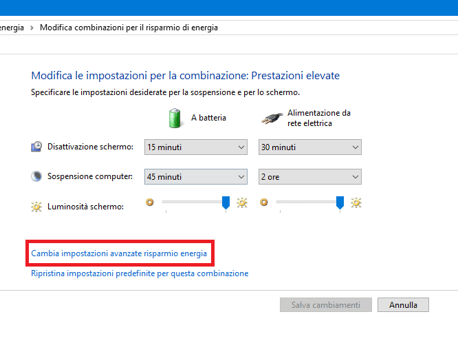Viewport: 458px width, 343px height.
Task: Click the Salva cambiamenti button
Action: tap(326, 304)
